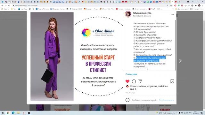
Task: Open the notification center icon
Action: 202,113
